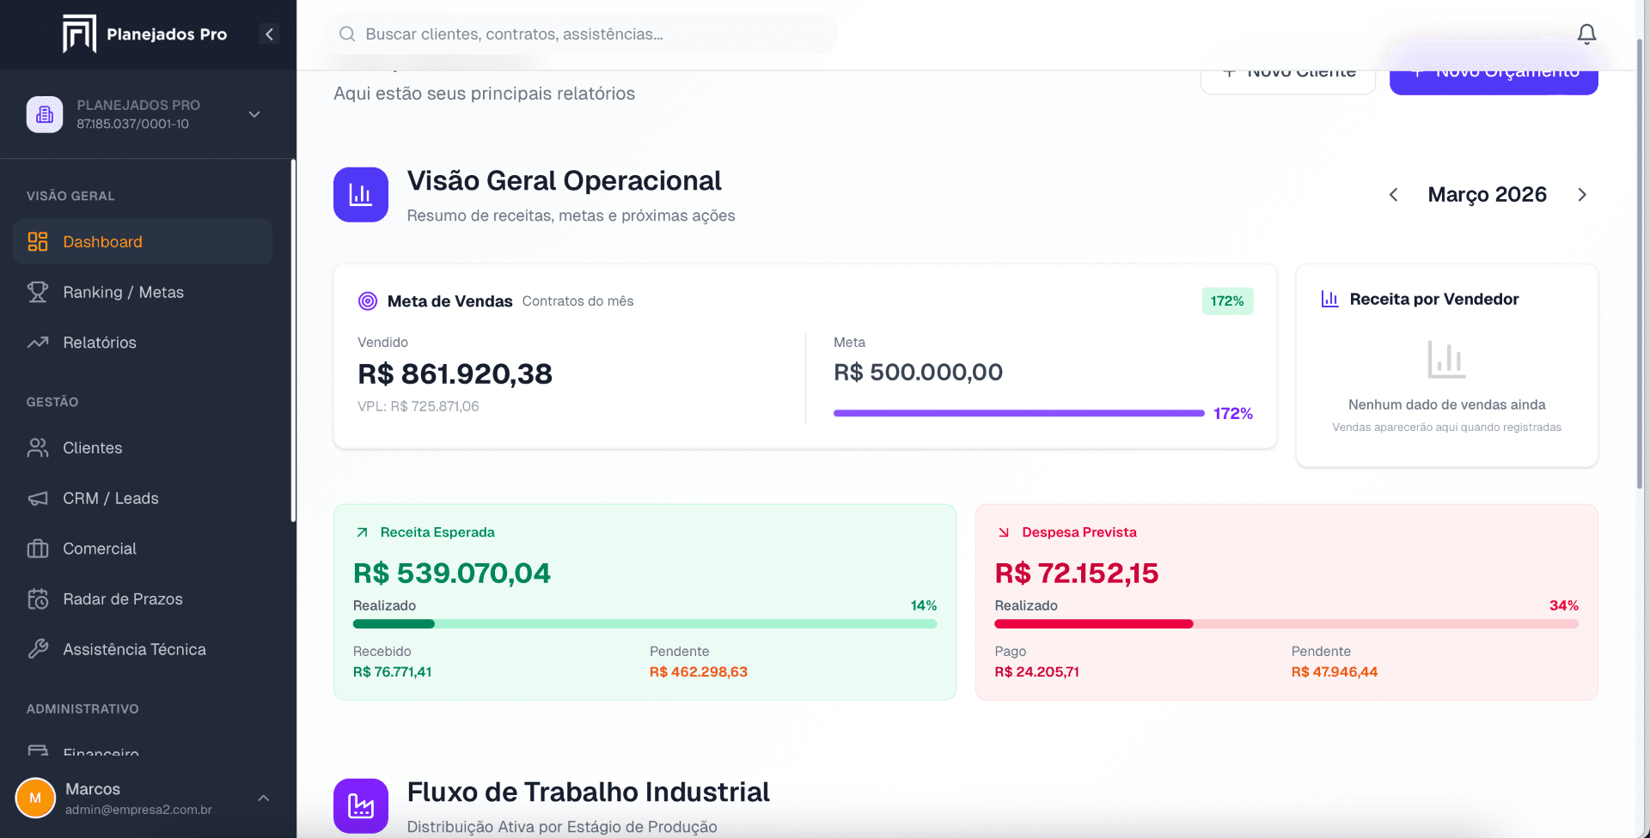Click the sidebar scrollbar
The height and width of the screenshot is (838, 1650).
[293, 340]
